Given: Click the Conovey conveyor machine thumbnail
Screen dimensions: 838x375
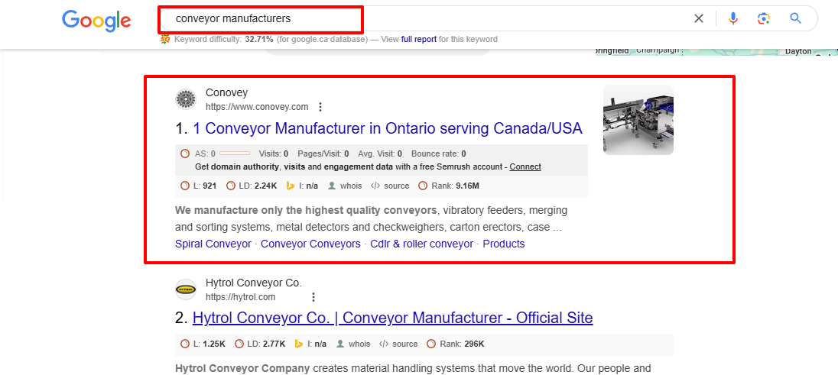Looking at the screenshot, I should 638,120.
